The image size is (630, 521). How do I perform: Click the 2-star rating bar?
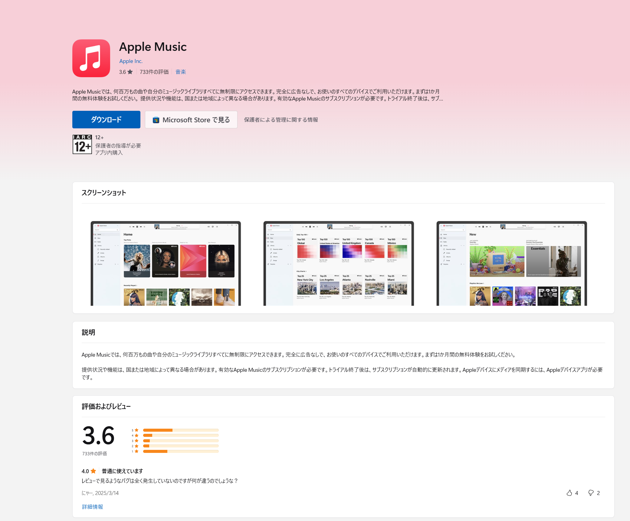[181, 446]
